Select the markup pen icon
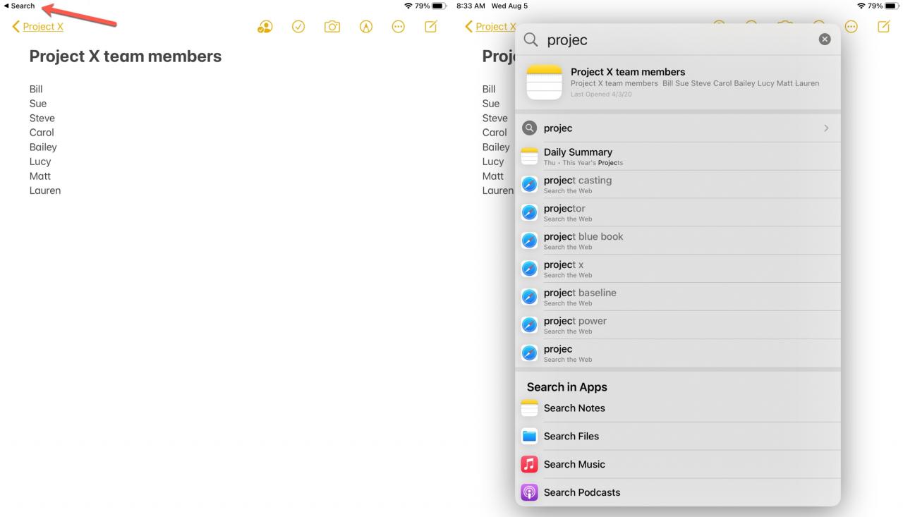The width and height of the screenshot is (903, 517). (365, 27)
